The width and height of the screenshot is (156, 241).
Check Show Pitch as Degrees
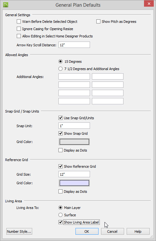pos(98,22)
